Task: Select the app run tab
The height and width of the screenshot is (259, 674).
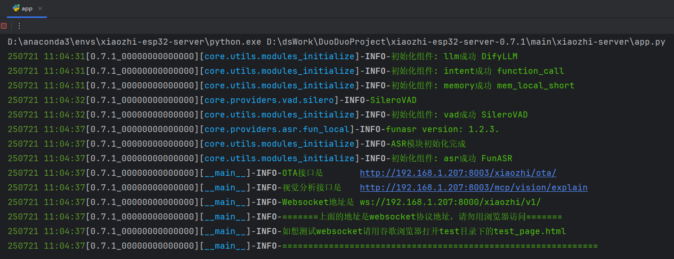Action: [27, 8]
